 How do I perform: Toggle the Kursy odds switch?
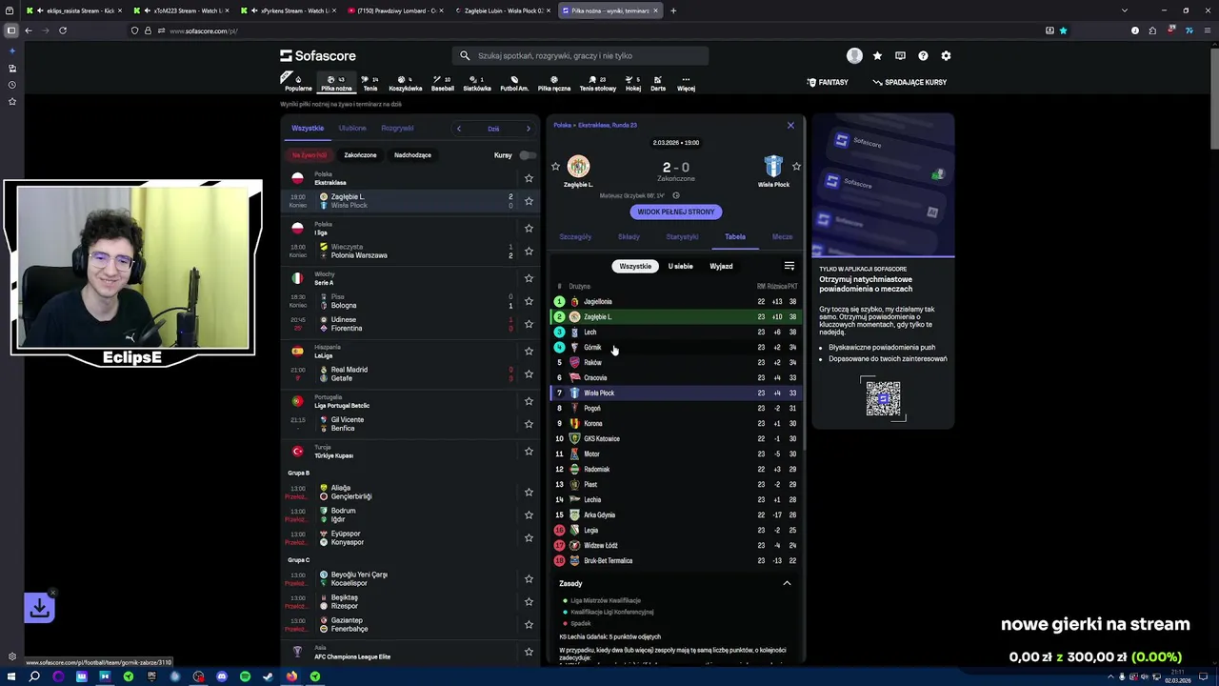(x=527, y=155)
